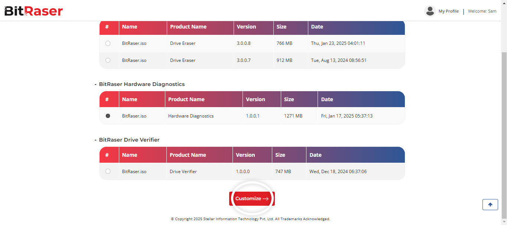Click the BitRaser logo
Image resolution: width=507 pixels, height=225 pixels.
33,11
